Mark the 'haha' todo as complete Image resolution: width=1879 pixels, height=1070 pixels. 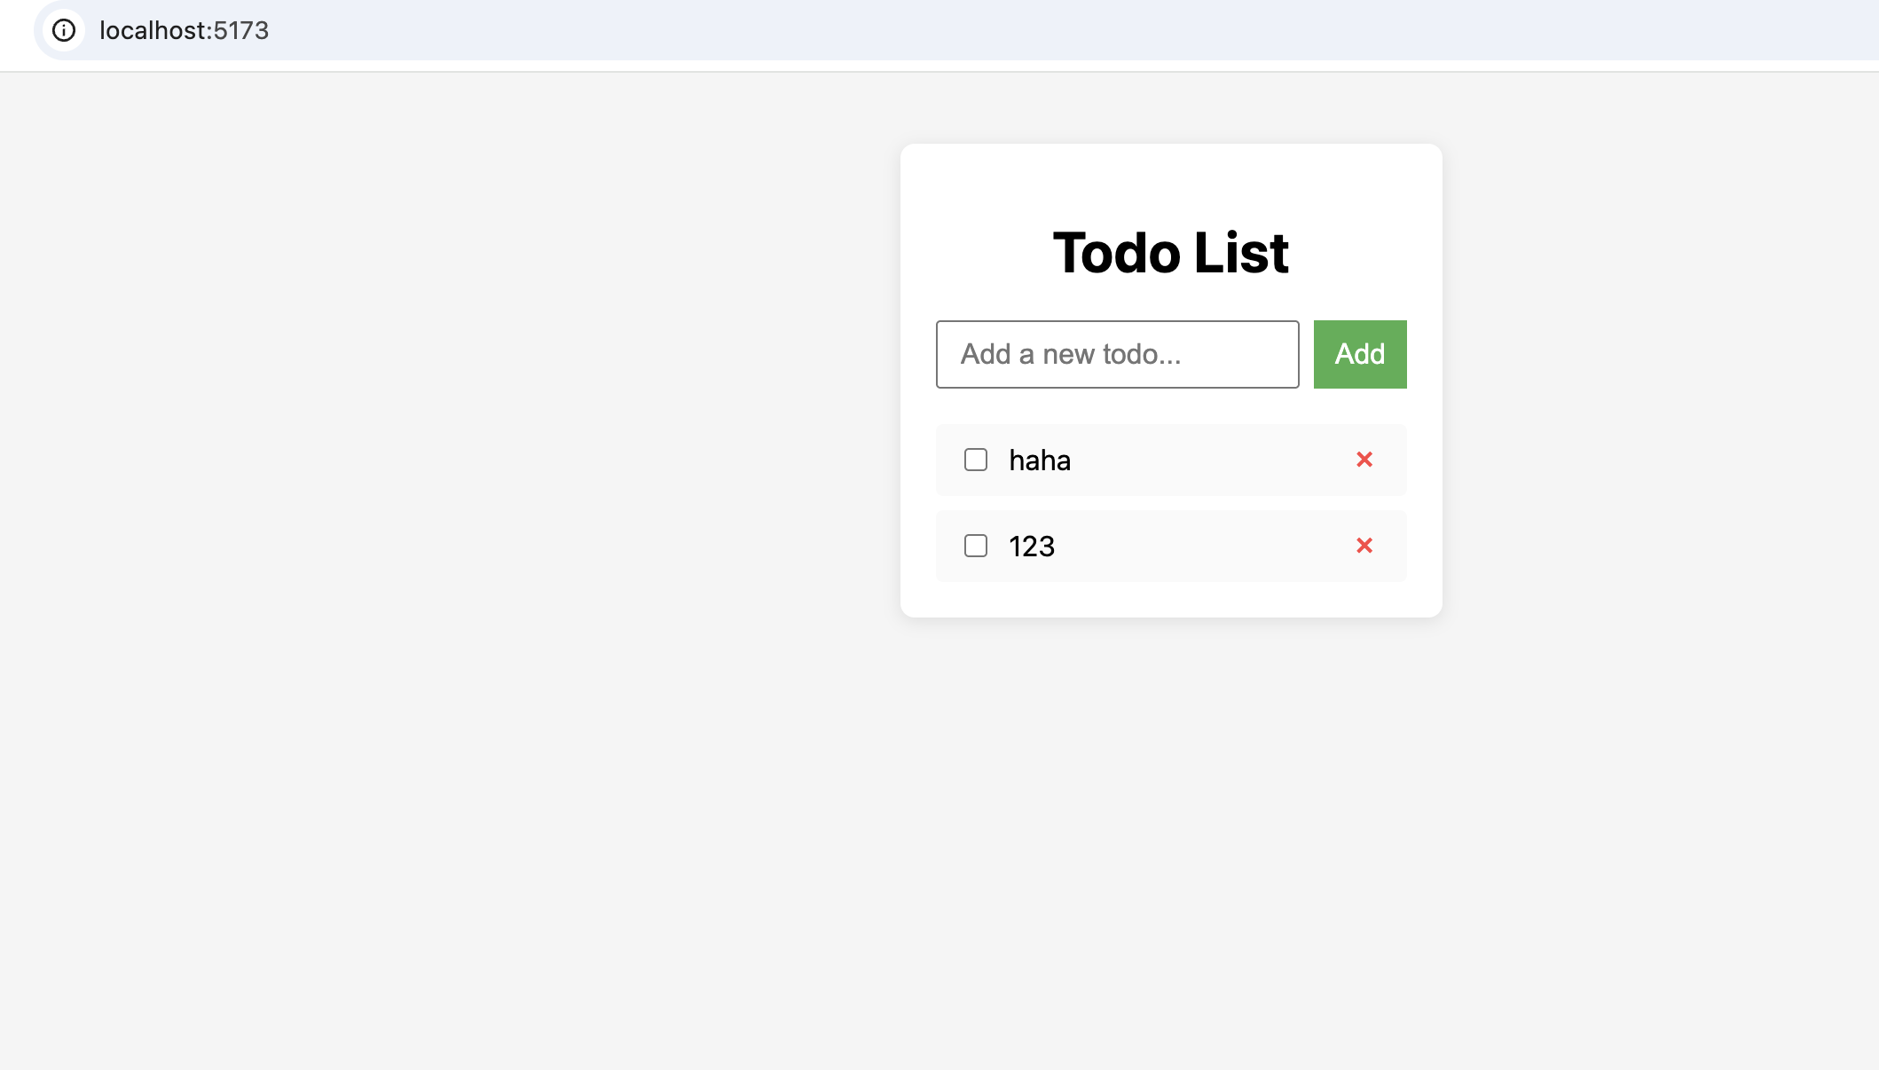[x=976, y=460]
